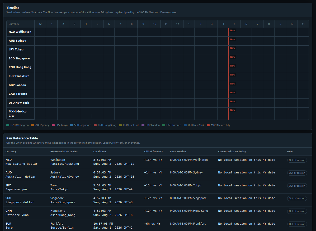Click the AUD row Out of session badge

(x=297, y=173)
